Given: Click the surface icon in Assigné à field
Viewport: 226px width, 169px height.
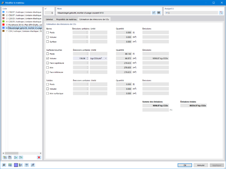Looking at the screenshot, I should (167, 13).
